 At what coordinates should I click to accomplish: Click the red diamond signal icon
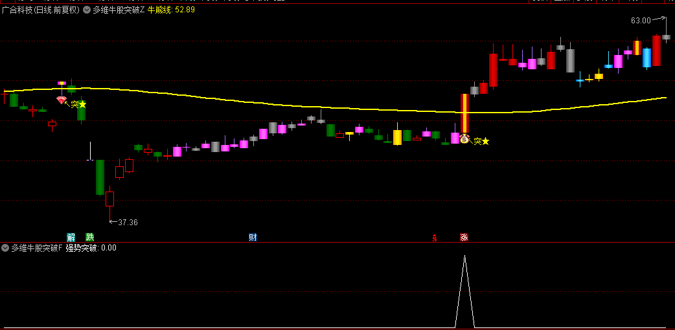[x=62, y=100]
